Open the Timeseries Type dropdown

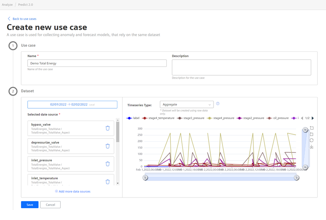[x=187, y=105]
